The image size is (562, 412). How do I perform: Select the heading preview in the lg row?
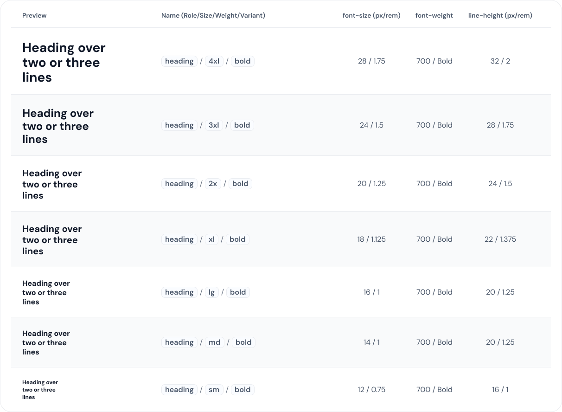46,292
